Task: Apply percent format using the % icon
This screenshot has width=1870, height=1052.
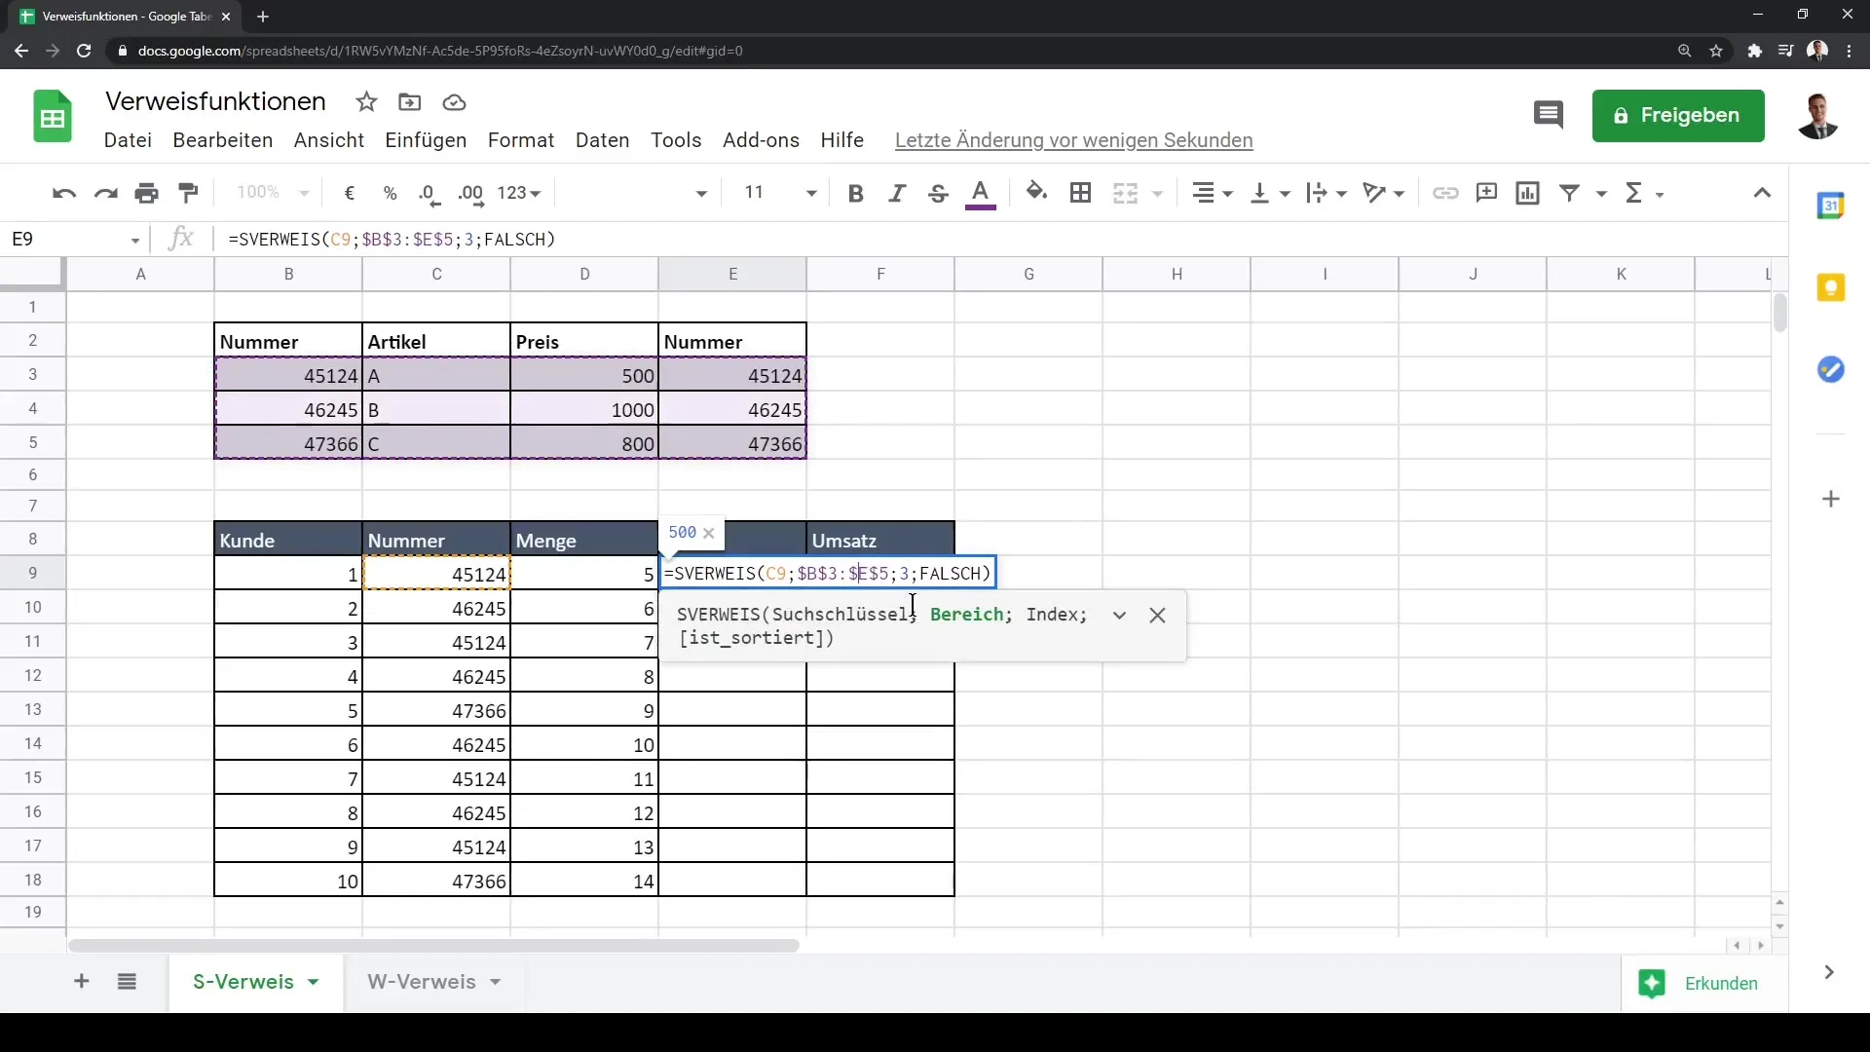Action: [x=391, y=193]
